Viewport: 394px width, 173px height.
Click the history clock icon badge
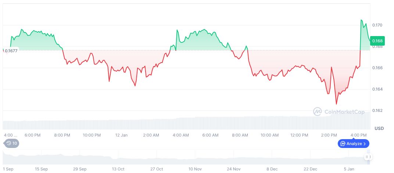[10, 144]
